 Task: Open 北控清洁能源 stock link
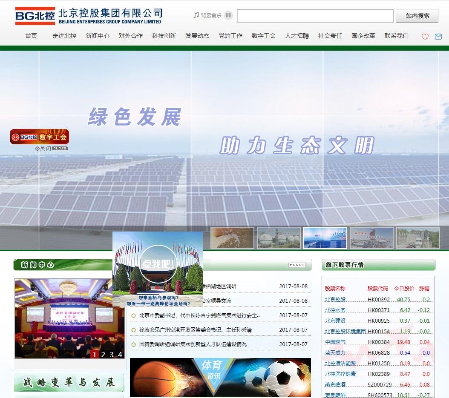tap(340, 364)
